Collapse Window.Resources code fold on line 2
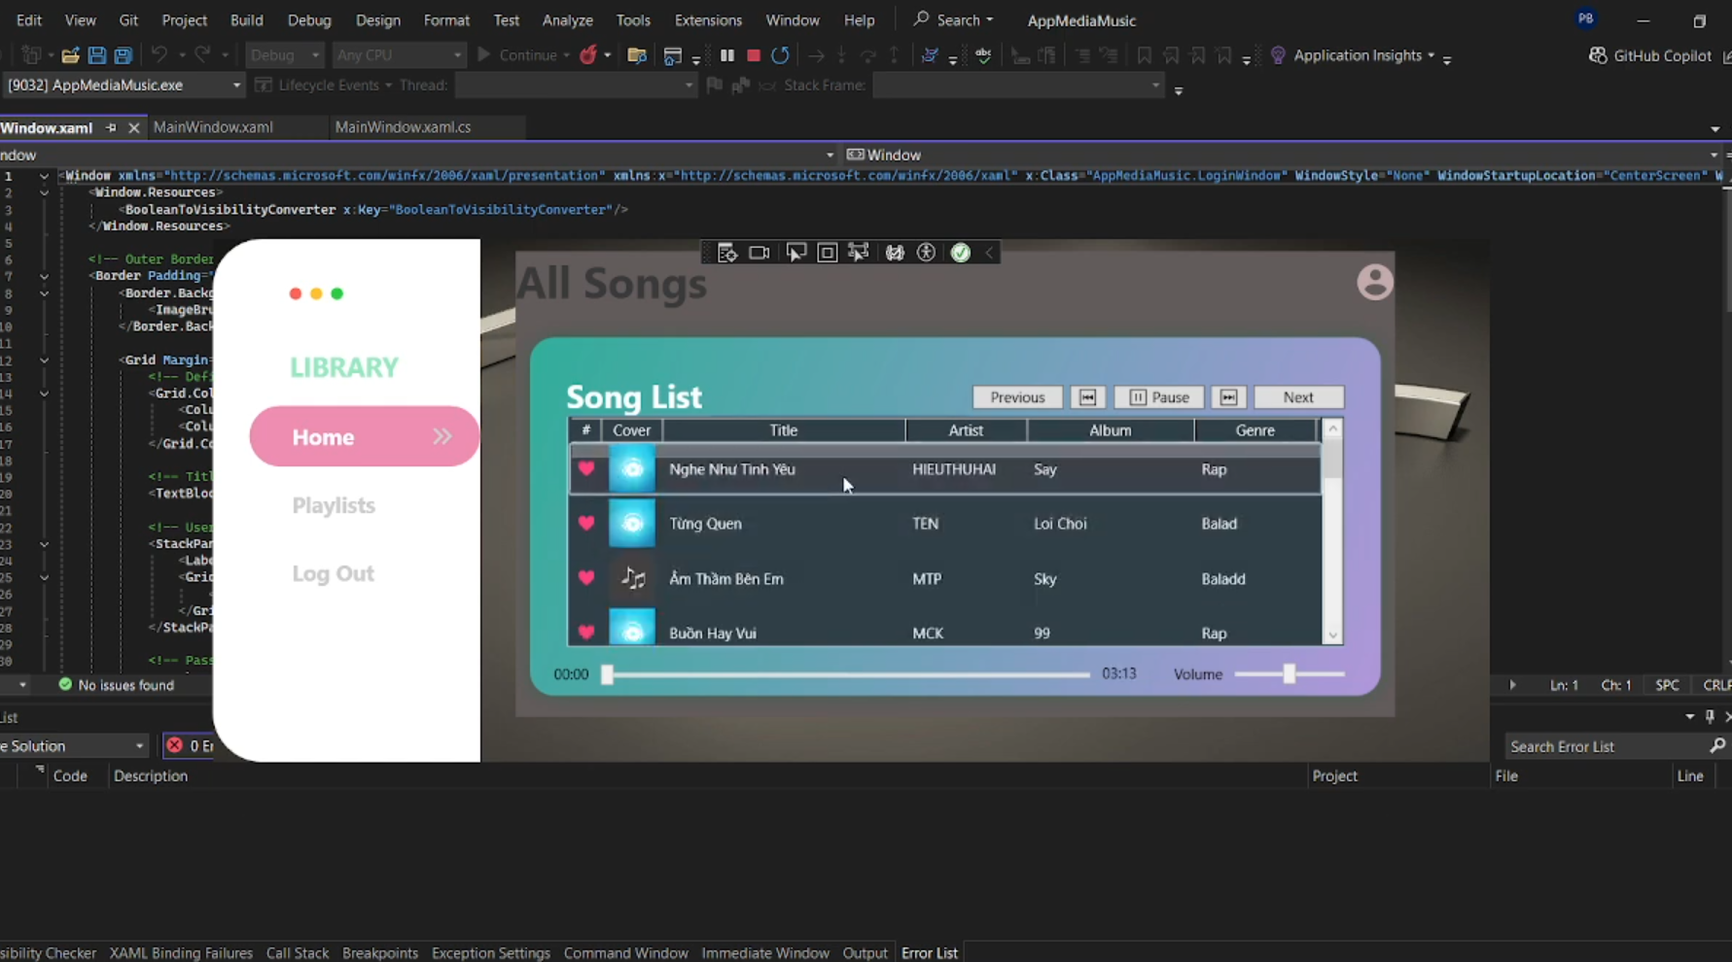 (44, 192)
